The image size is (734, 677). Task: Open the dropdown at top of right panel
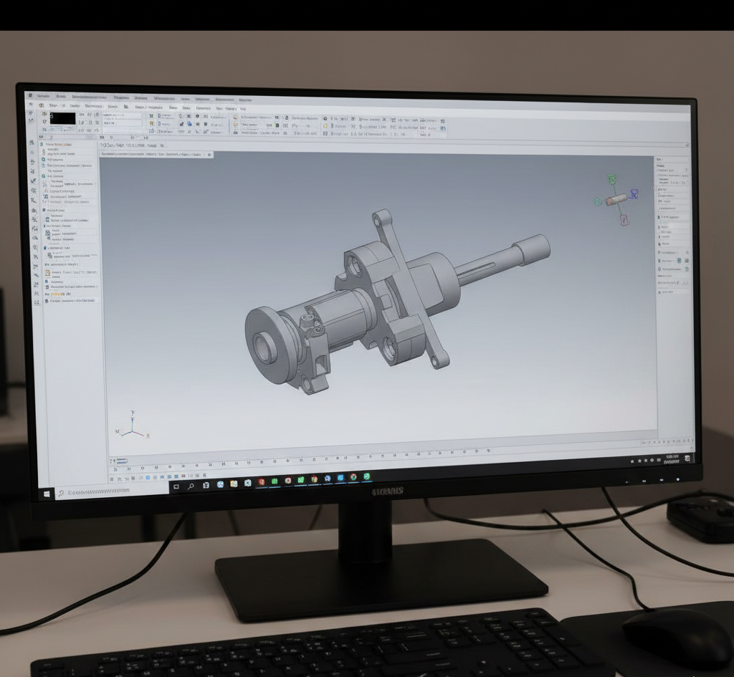tap(686, 171)
